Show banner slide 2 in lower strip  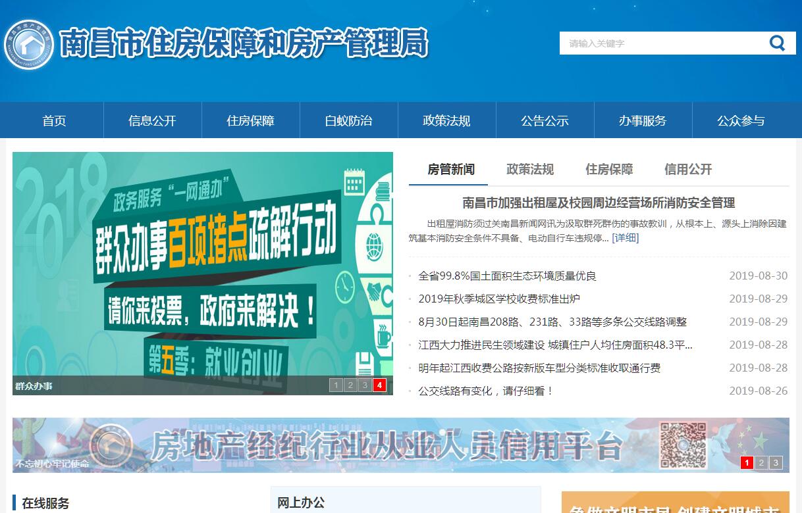coord(761,463)
